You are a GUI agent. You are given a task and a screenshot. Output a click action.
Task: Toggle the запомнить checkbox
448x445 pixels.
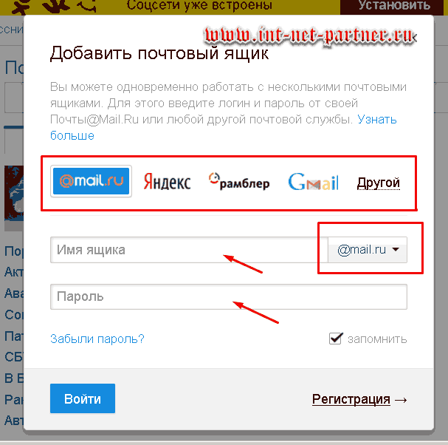point(335,339)
